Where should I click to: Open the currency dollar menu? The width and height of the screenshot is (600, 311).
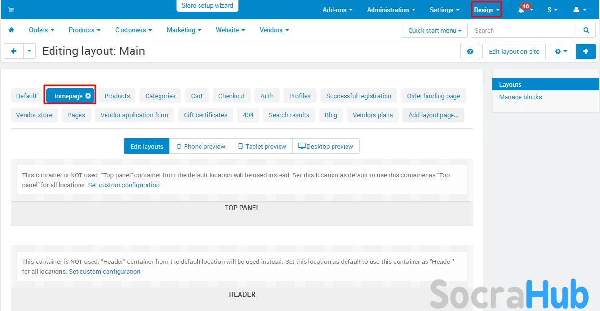click(552, 10)
